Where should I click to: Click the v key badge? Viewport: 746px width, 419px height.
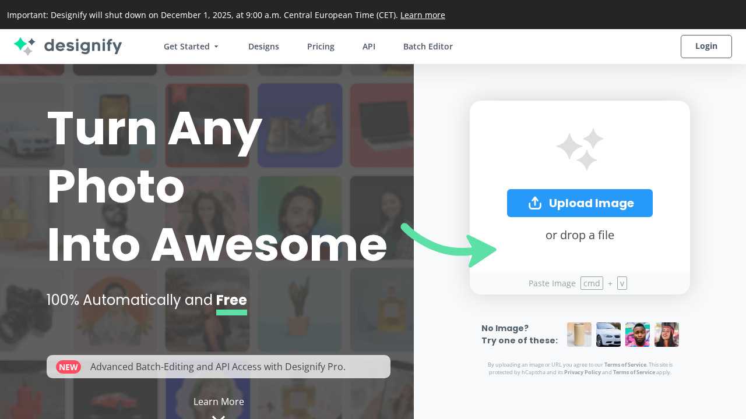click(622, 283)
